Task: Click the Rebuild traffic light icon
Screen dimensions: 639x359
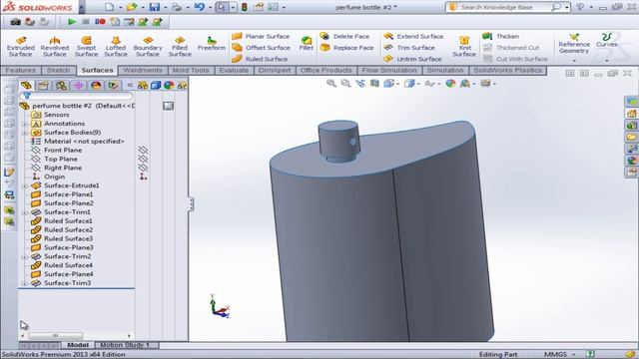Action: click(x=244, y=7)
